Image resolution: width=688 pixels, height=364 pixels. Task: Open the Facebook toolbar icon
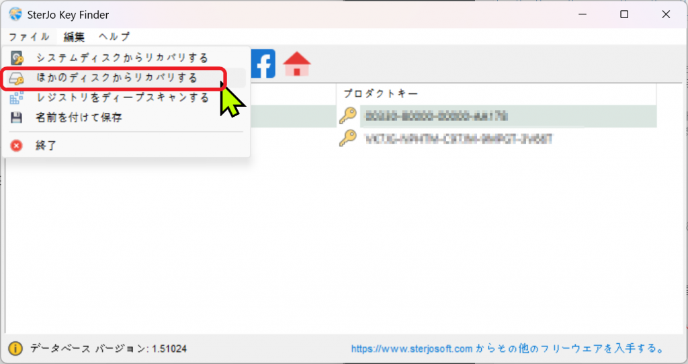[263, 64]
